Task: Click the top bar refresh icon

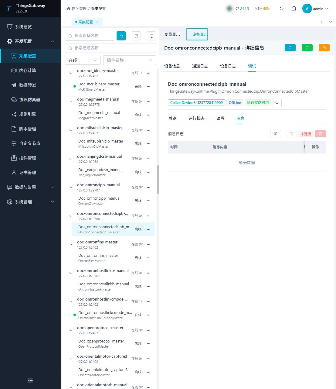Action: coord(282,9)
